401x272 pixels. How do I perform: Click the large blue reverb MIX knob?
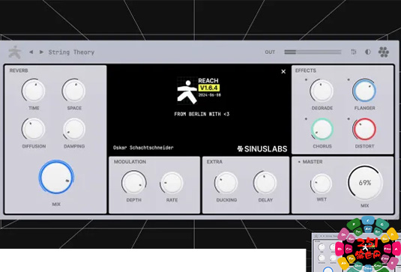point(56,177)
